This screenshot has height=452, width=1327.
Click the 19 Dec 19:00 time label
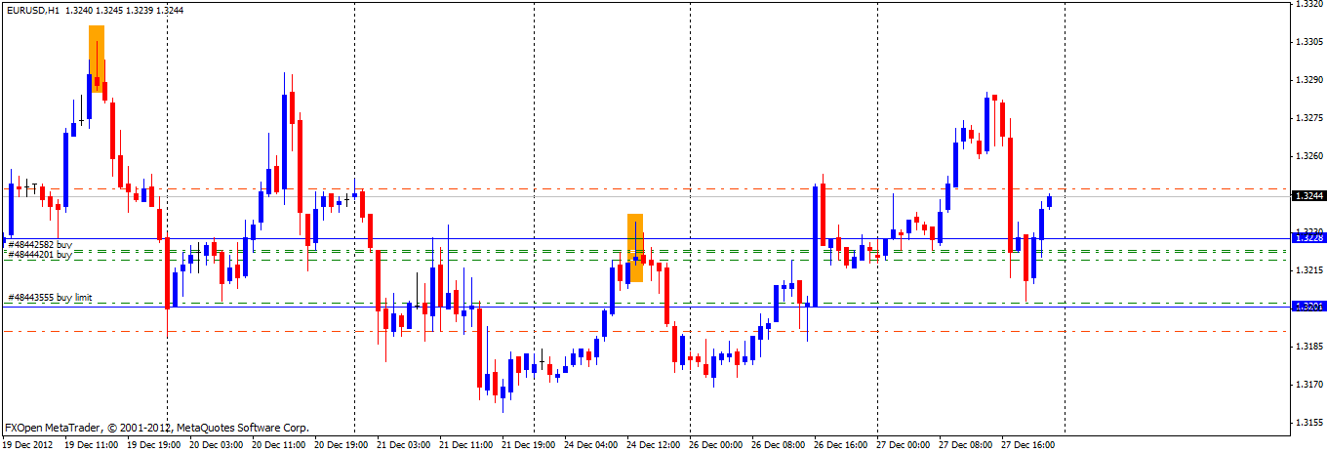[x=154, y=444]
